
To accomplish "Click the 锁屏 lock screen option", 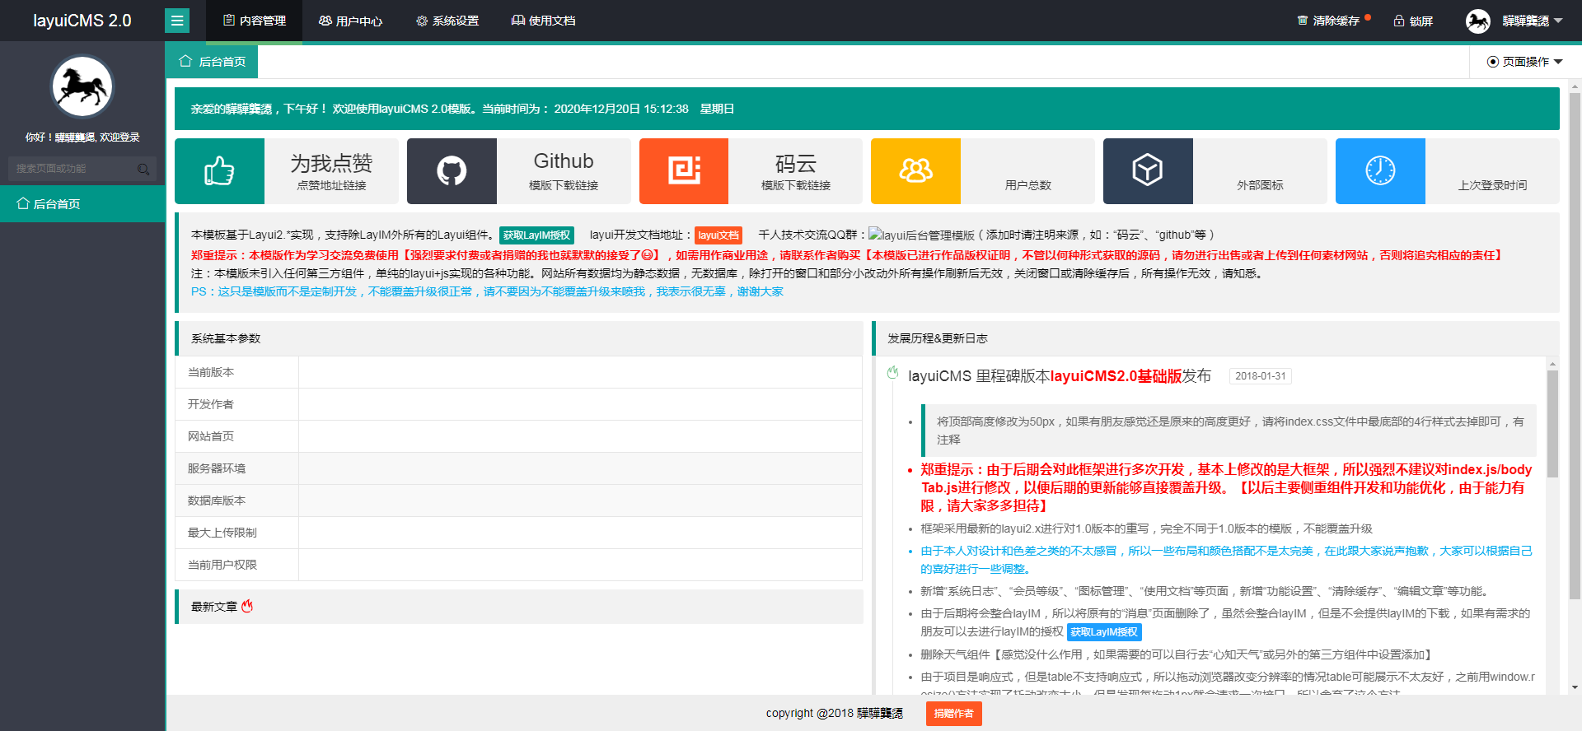I will [x=1413, y=21].
